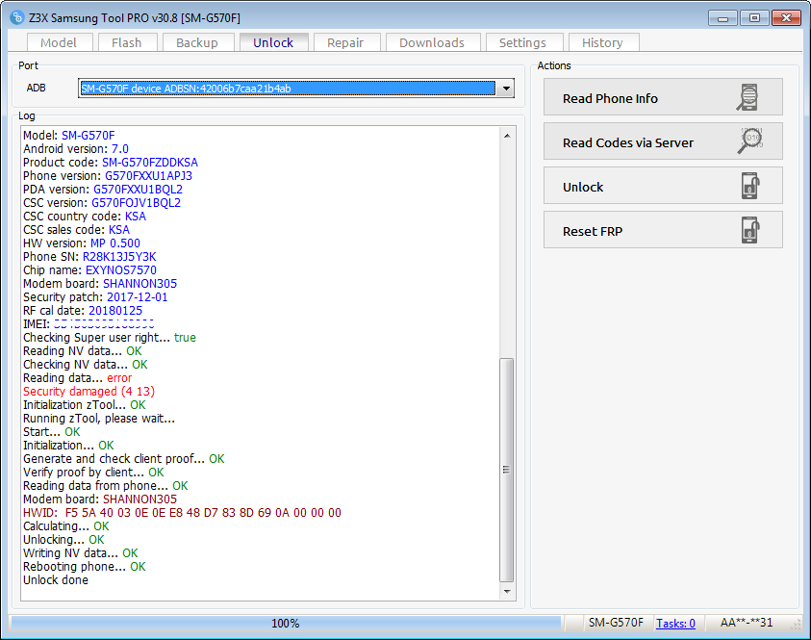This screenshot has width=811, height=640.
Task: Click the magnifier icon on Read Codes via Server
Action: pos(750,141)
